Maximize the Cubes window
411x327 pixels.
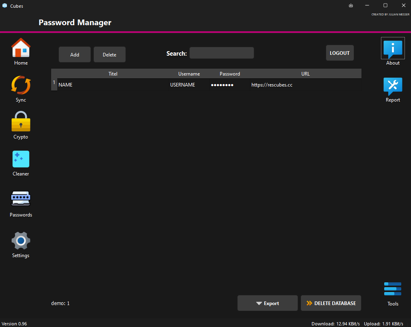tap(385, 6)
